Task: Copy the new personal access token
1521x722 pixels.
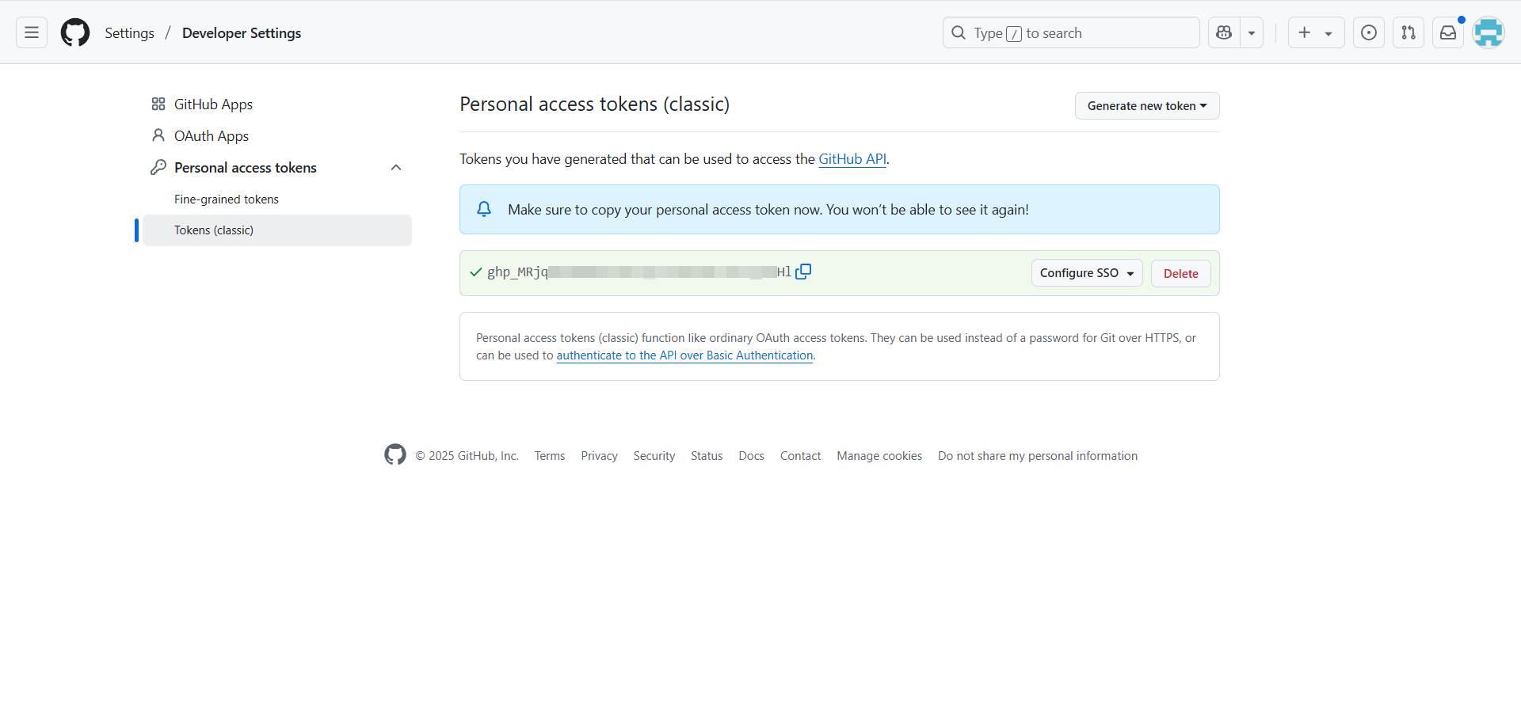Action: 803,271
